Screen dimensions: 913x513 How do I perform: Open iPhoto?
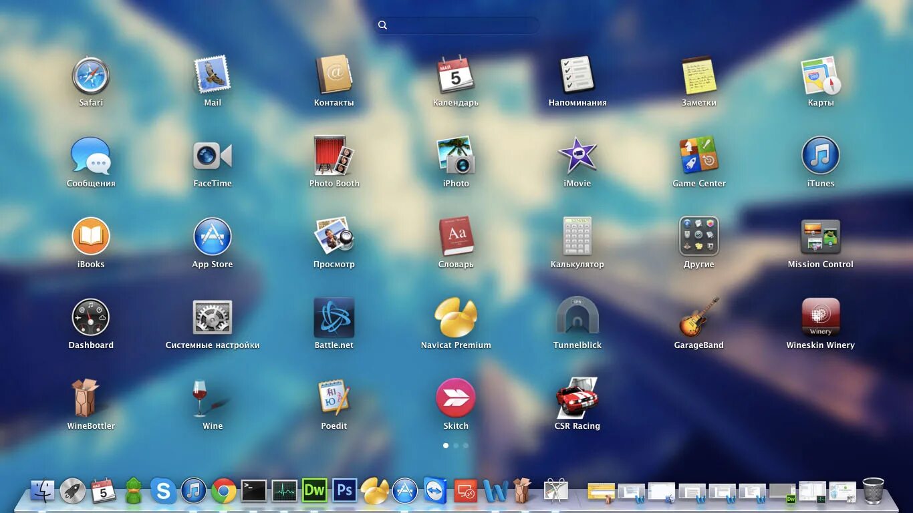click(456, 156)
